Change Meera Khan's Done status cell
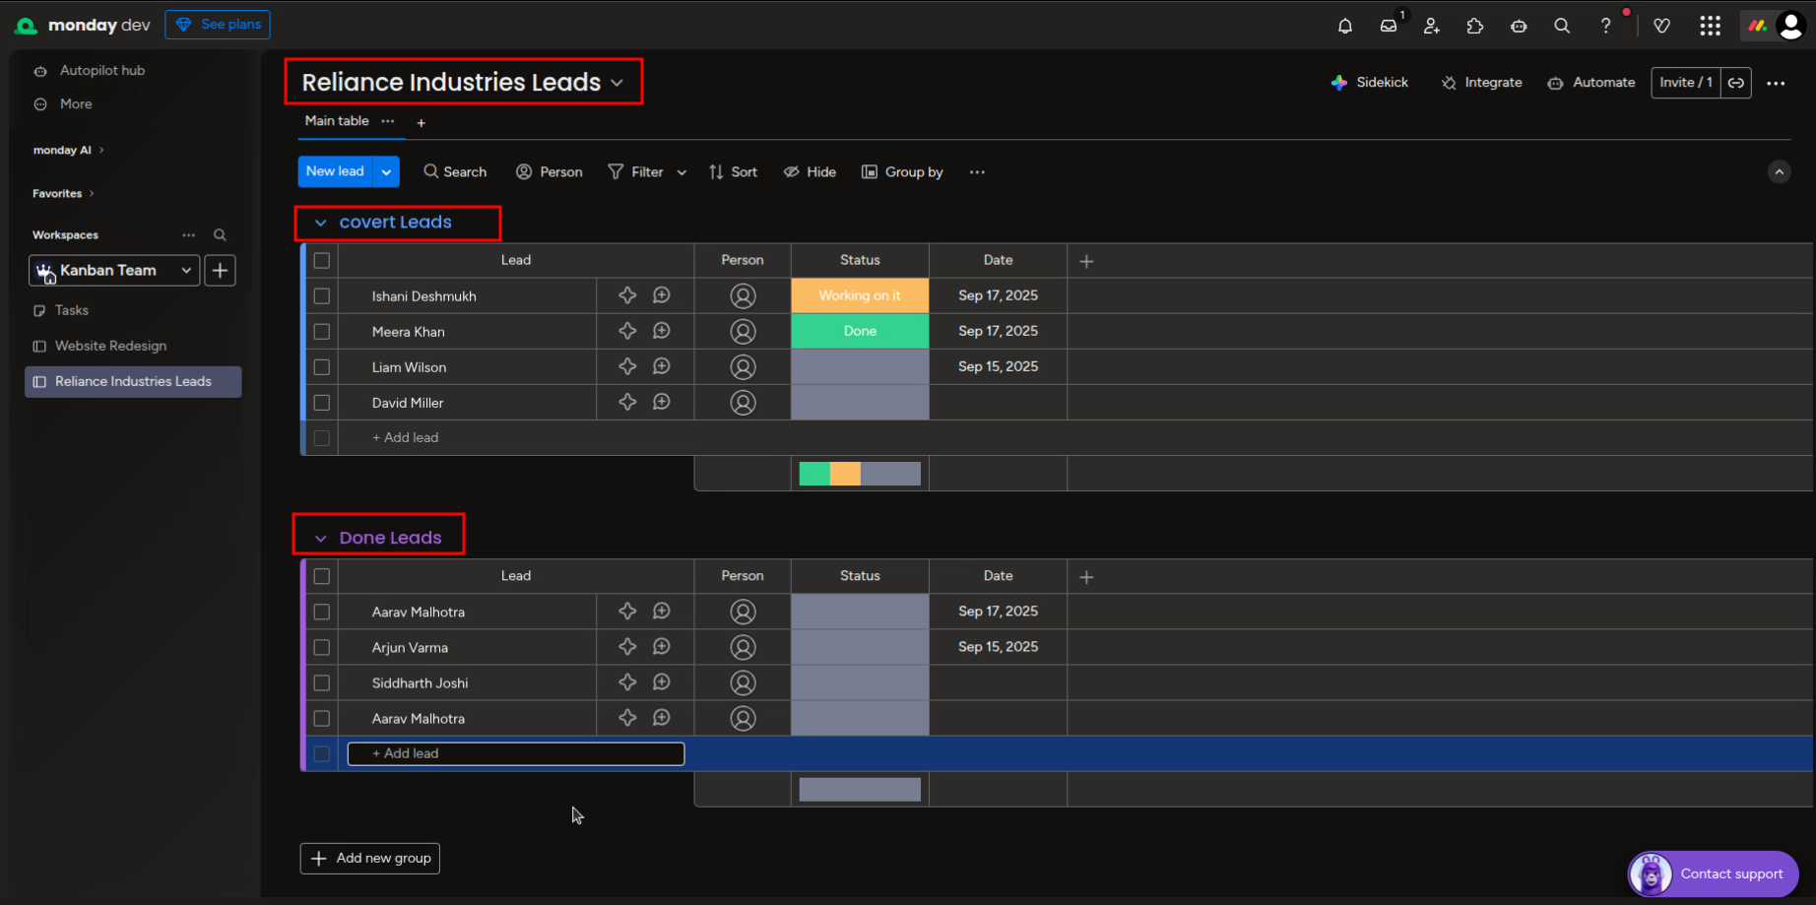Image resolution: width=1816 pixels, height=905 pixels. tap(860, 331)
